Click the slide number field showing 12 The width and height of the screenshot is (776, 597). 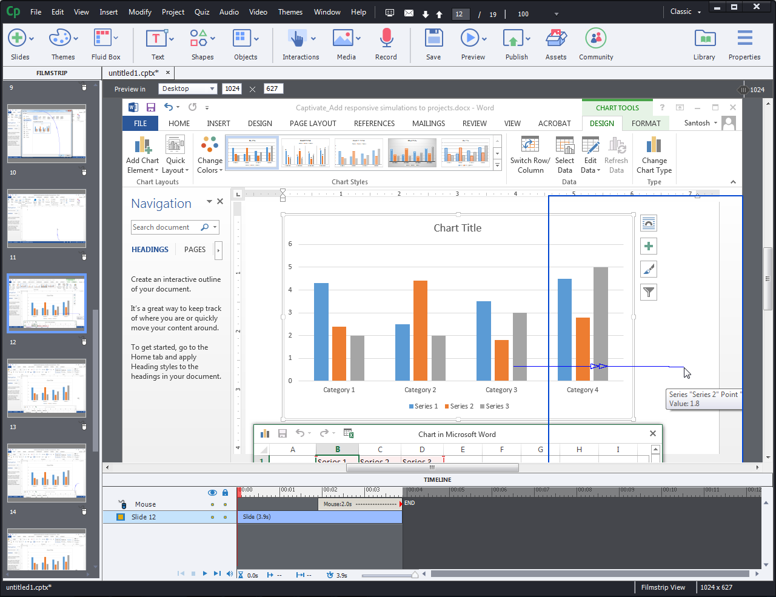461,14
